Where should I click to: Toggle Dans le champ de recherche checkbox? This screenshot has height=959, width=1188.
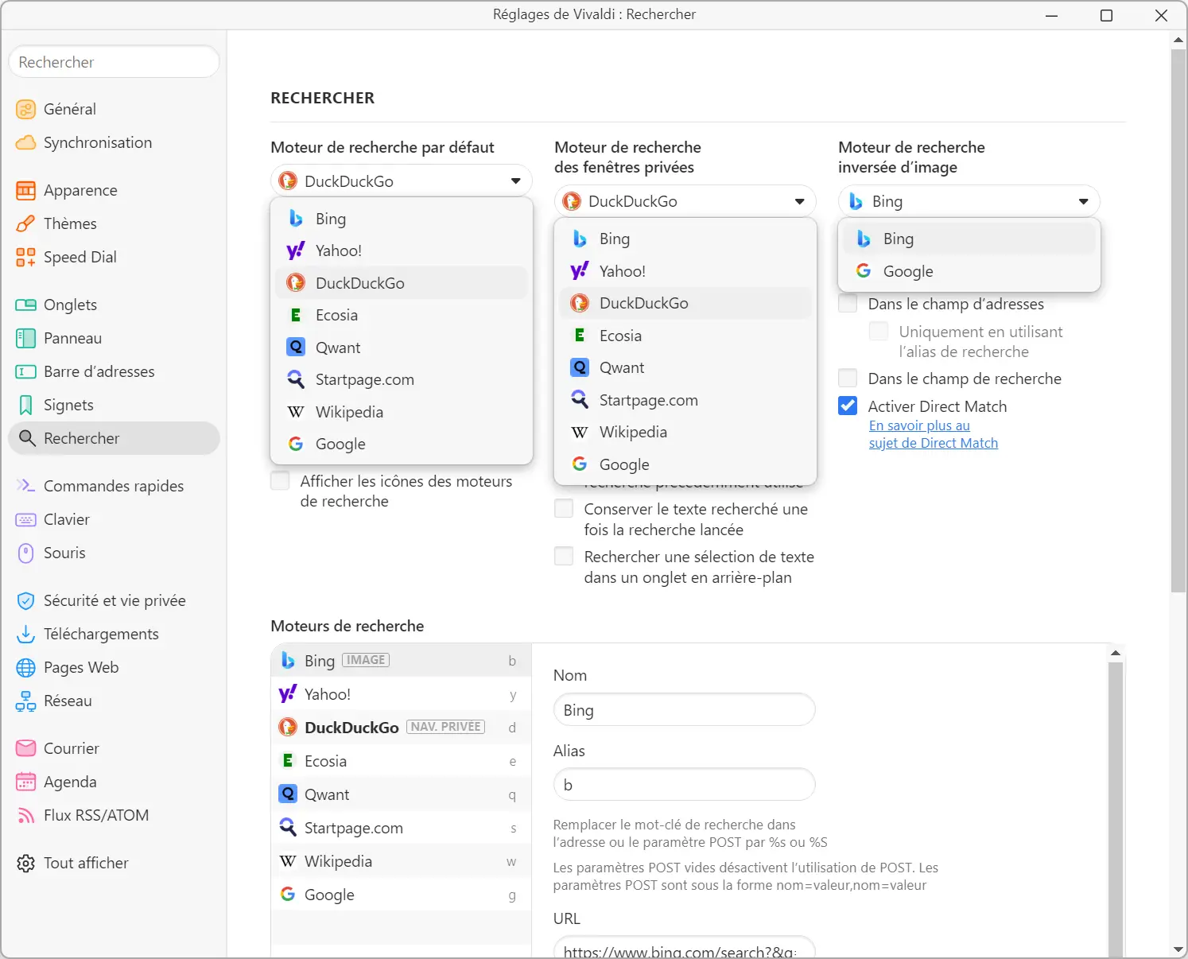pyautogui.click(x=848, y=378)
